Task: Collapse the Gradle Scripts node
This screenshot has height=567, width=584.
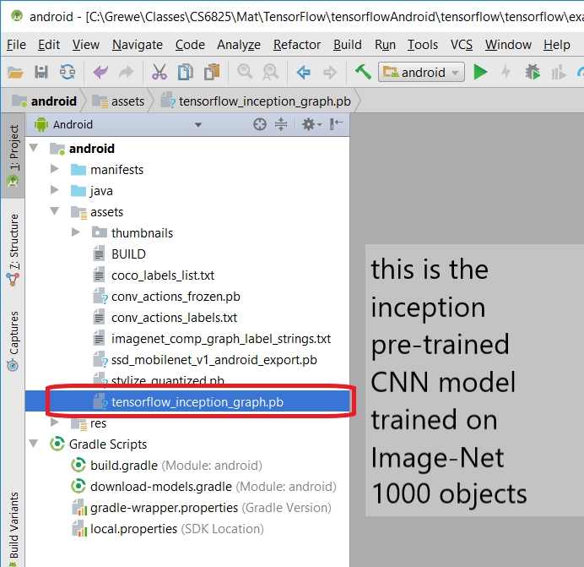Action: click(x=35, y=444)
